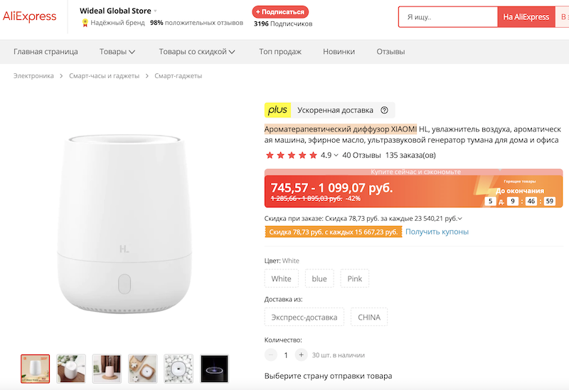
Task: Select the blue color option
Action: click(x=319, y=278)
